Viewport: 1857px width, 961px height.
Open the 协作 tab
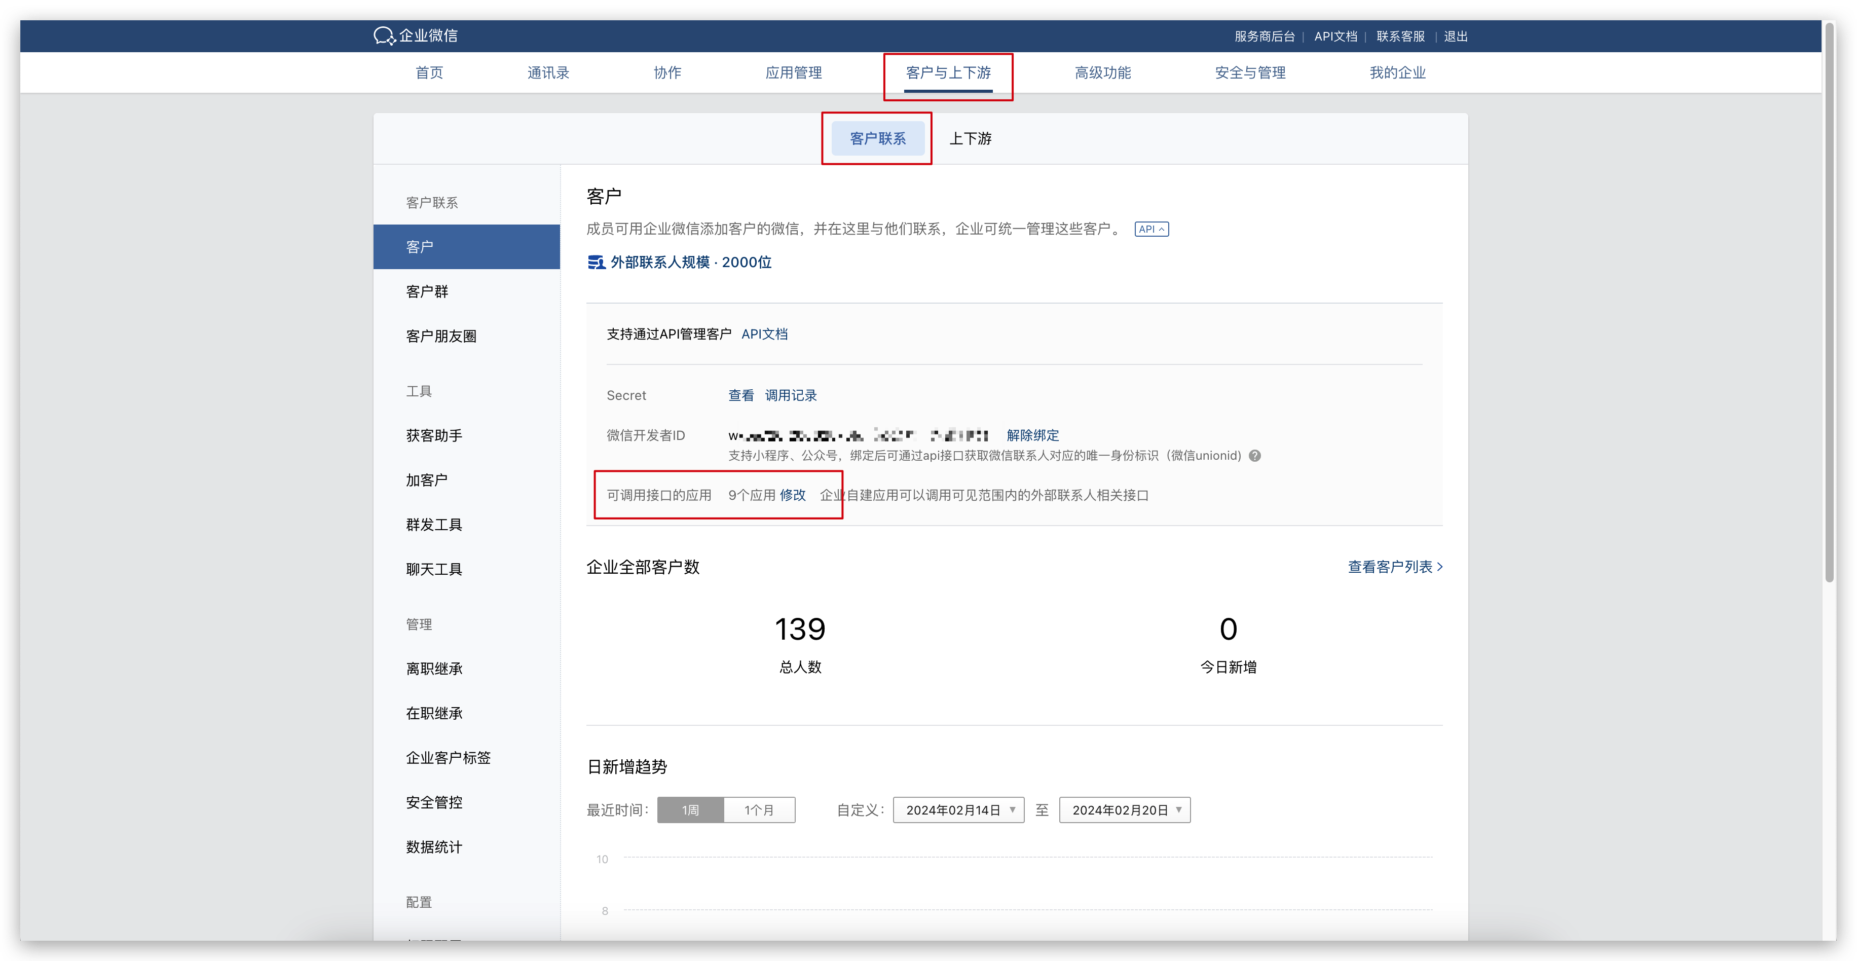click(x=667, y=73)
